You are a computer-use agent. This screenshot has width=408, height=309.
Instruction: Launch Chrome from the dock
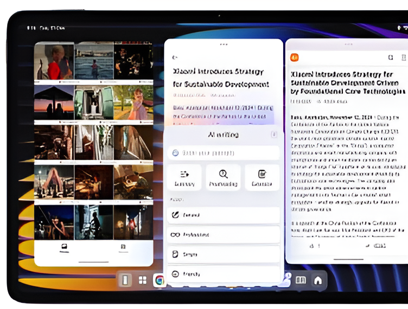tap(160, 280)
